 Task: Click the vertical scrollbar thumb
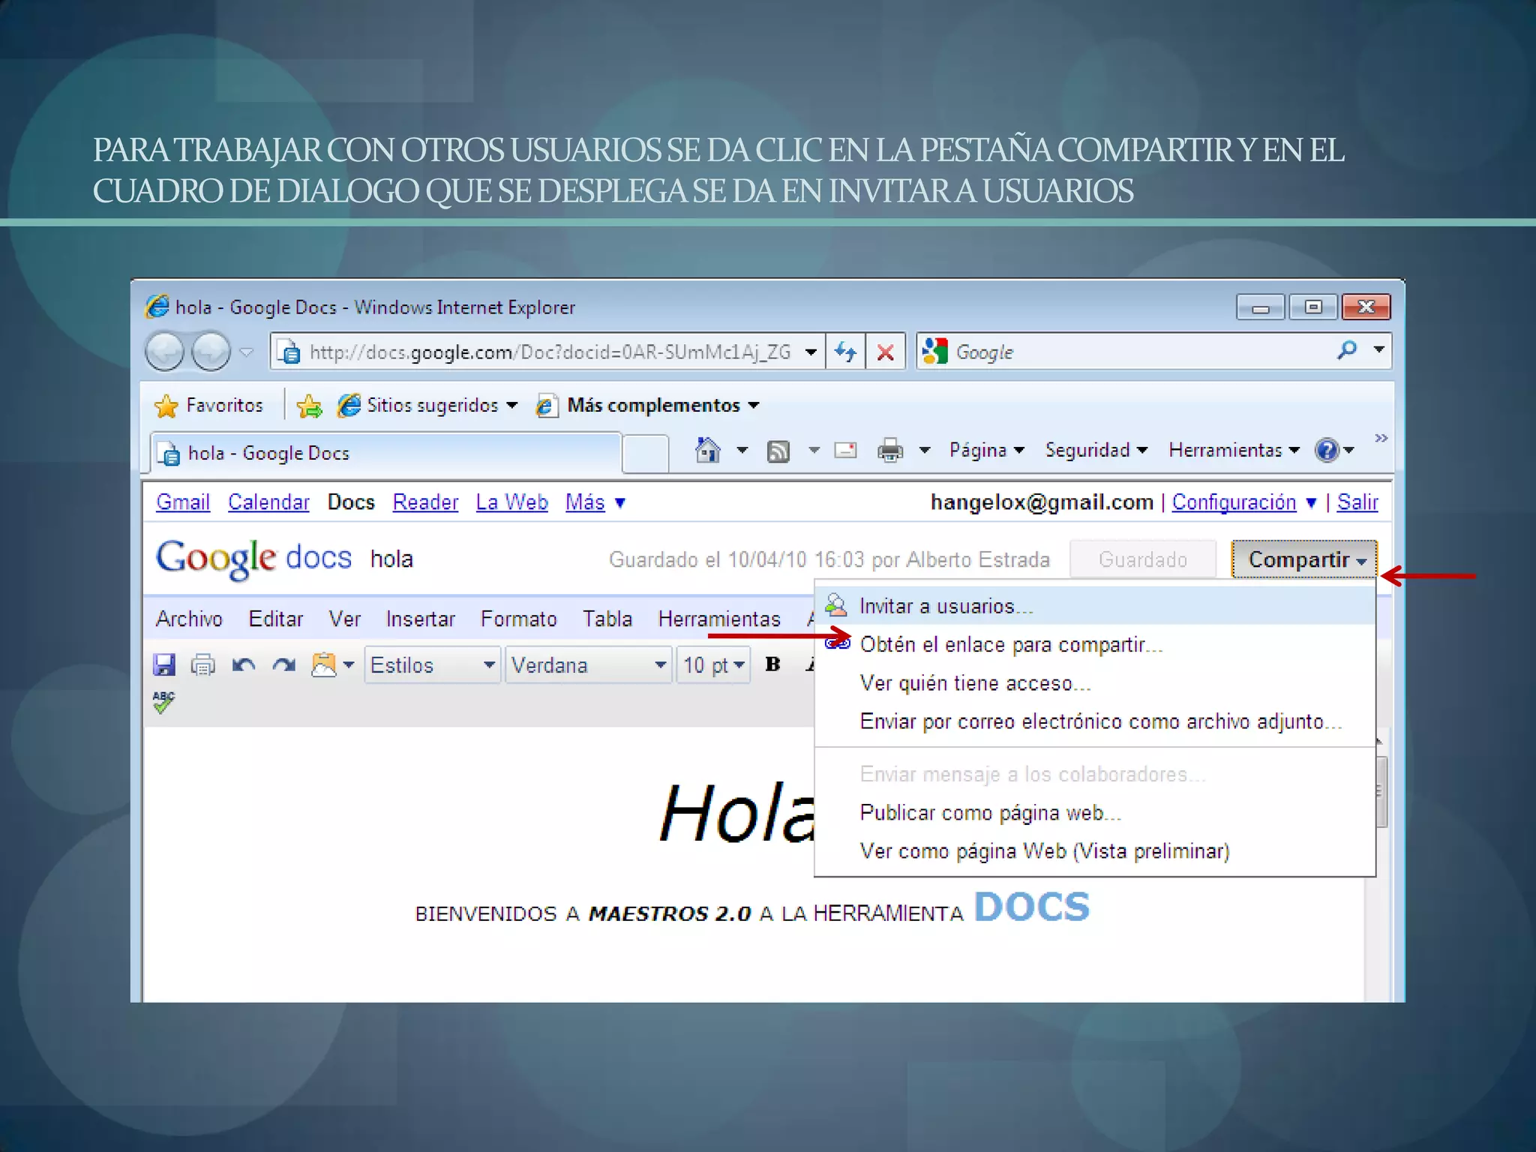click(x=1381, y=791)
